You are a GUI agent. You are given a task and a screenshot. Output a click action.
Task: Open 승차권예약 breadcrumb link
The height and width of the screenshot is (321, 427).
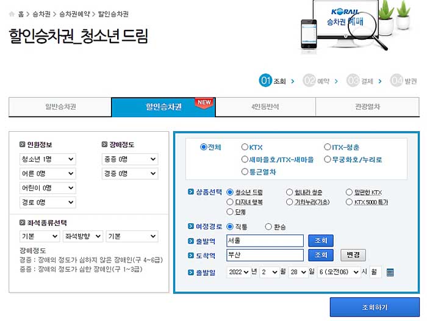(74, 14)
